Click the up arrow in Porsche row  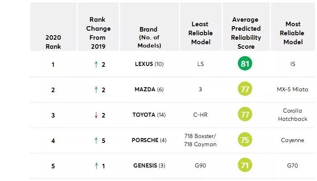tap(96, 140)
